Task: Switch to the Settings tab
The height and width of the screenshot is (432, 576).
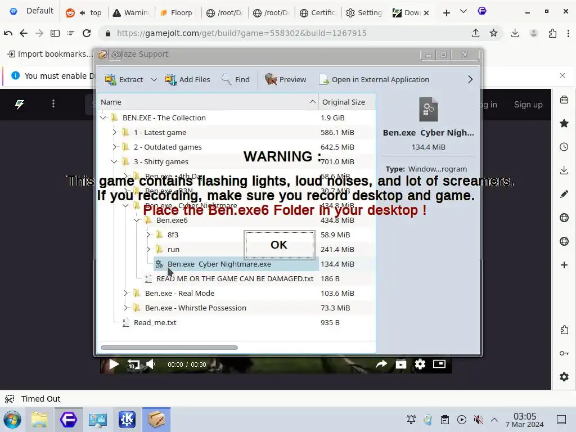Action: (364, 13)
